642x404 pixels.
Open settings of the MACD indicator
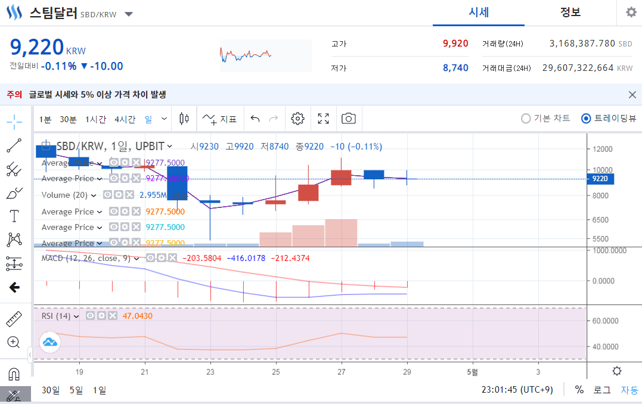point(162,258)
